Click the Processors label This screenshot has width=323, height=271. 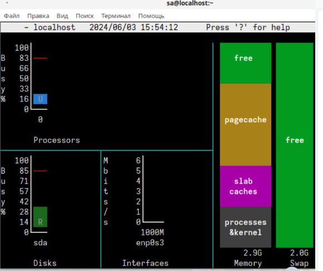click(57, 140)
